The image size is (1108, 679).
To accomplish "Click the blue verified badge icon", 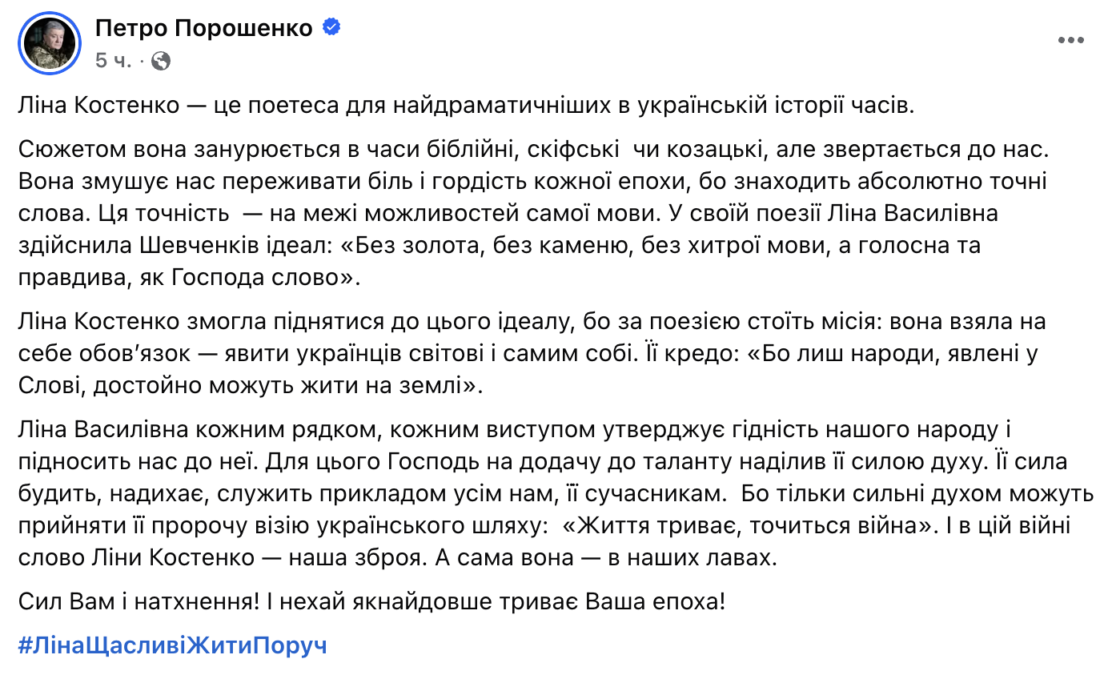I will (331, 28).
